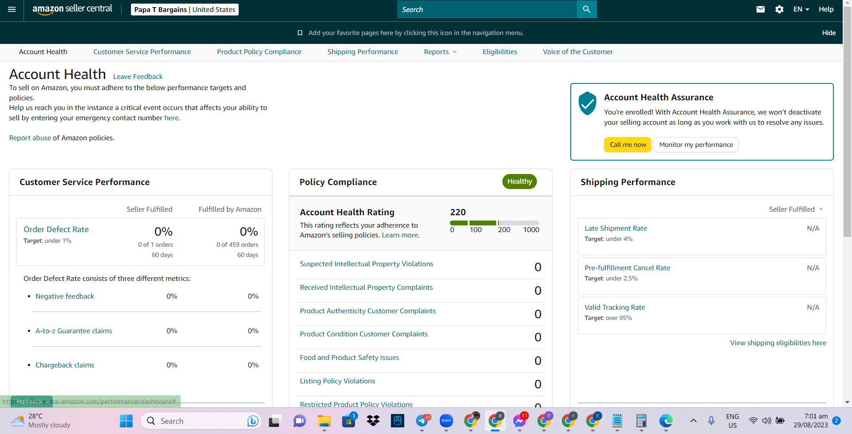Open A-to-z Guarantee claims link

pos(74,331)
